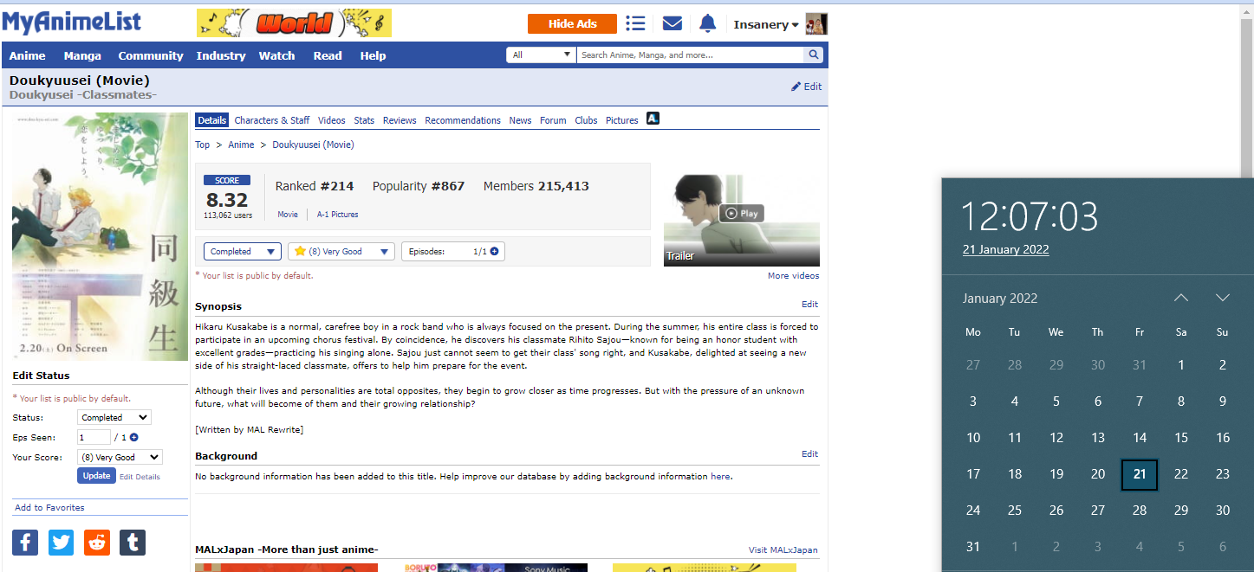Image resolution: width=1254 pixels, height=572 pixels.
Task: Select 28 January in the calendar
Action: (x=1140, y=511)
